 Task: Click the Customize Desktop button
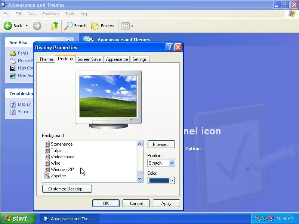point(67,189)
